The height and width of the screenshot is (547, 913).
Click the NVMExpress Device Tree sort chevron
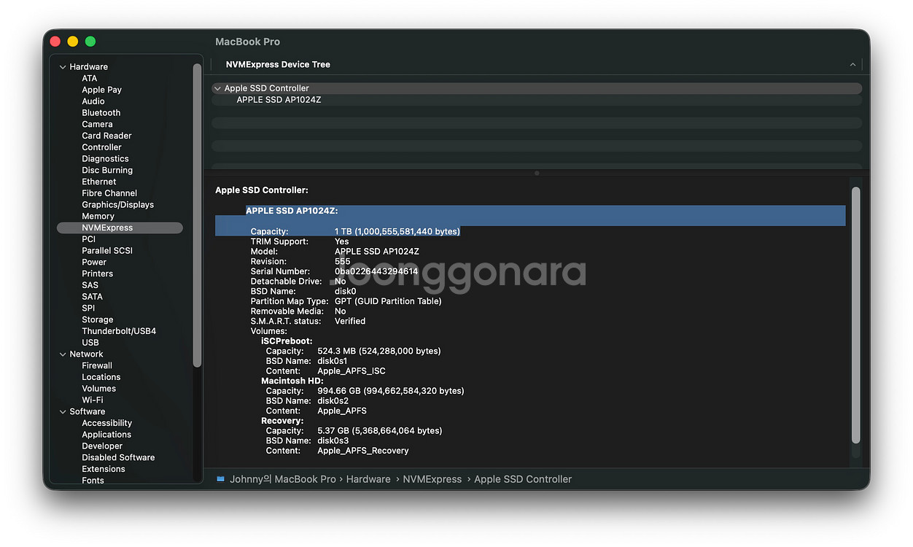852,65
